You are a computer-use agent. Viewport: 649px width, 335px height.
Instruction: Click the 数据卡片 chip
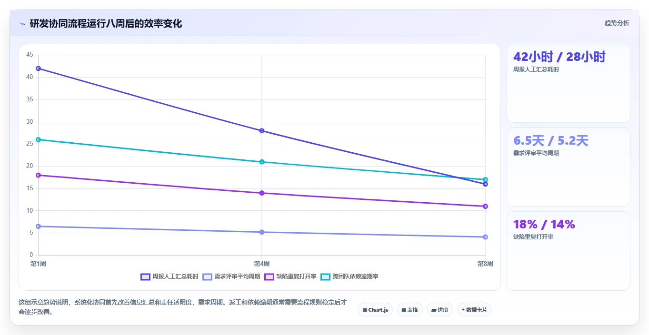coord(474,310)
